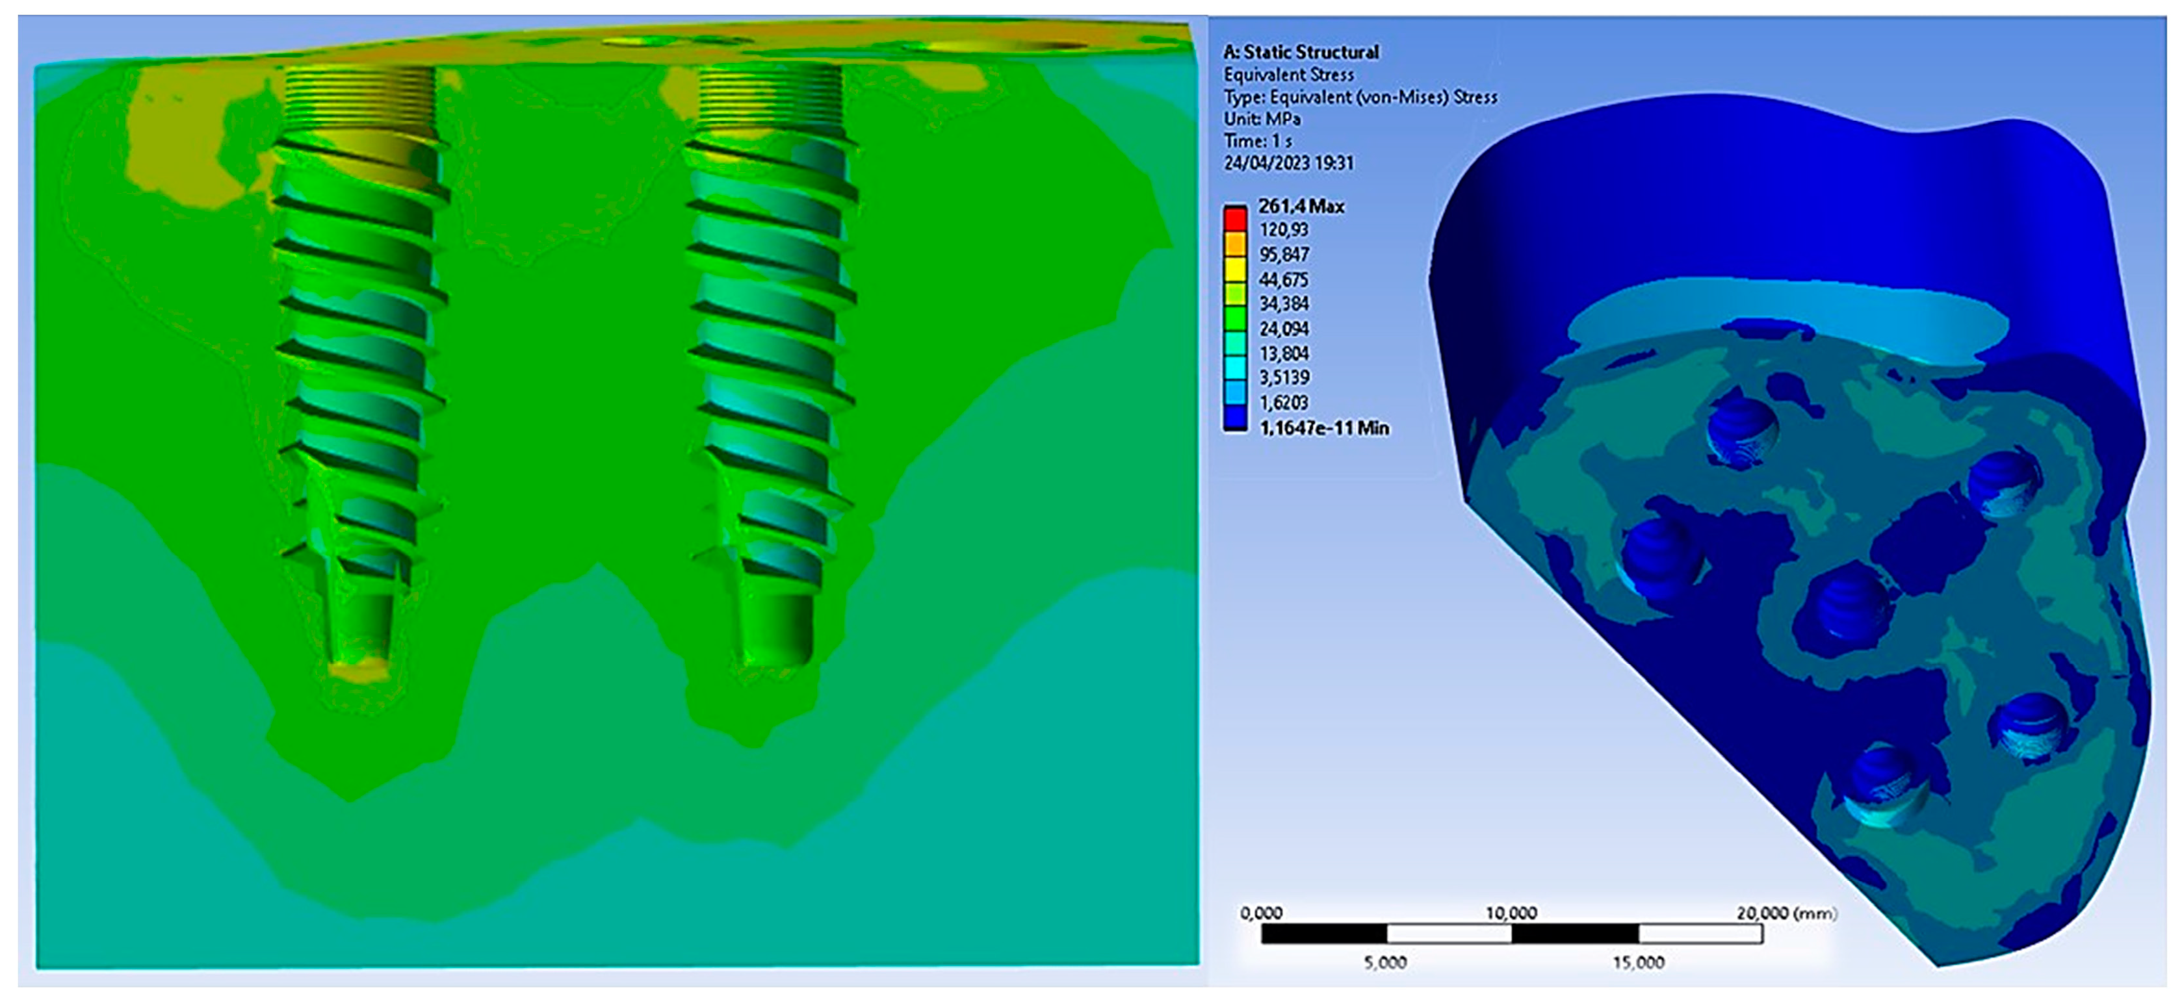Select the 24,094 legend value label

(1283, 327)
